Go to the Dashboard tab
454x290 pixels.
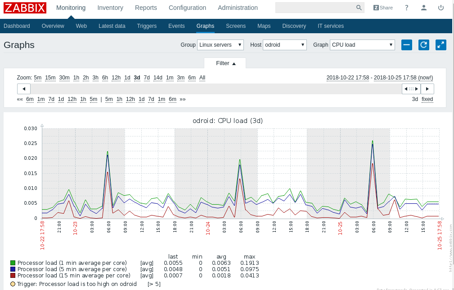coord(17,26)
